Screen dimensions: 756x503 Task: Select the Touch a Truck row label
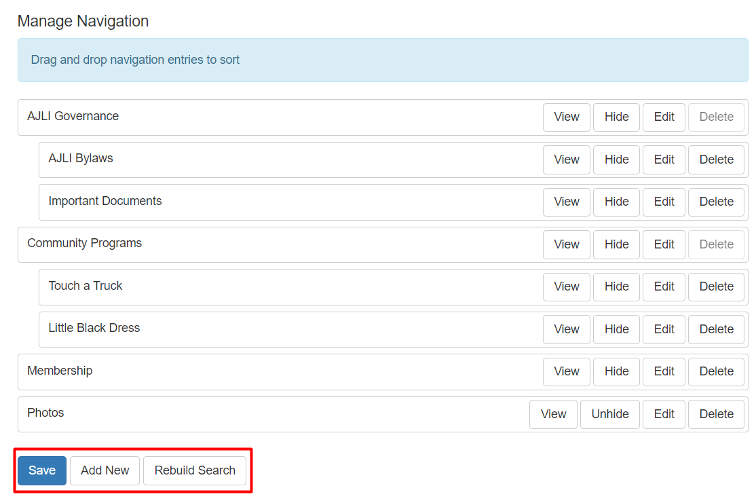coord(86,286)
